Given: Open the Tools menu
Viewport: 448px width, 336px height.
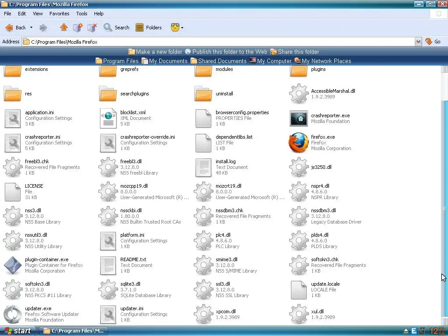Looking at the screenshot, I should pos(81,14).
